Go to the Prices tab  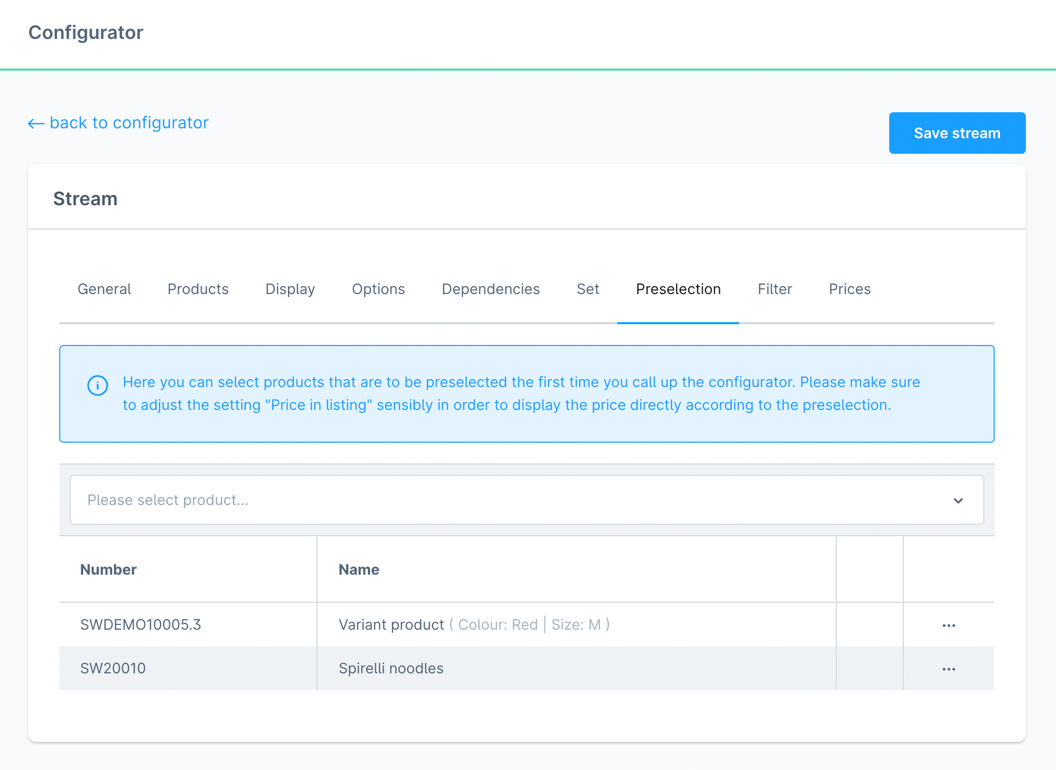pyautogui.click(x=850, y=289)
